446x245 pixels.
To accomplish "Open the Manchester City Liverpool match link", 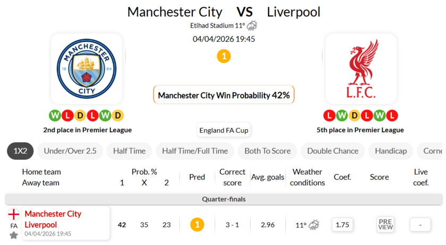I will 53,219.
